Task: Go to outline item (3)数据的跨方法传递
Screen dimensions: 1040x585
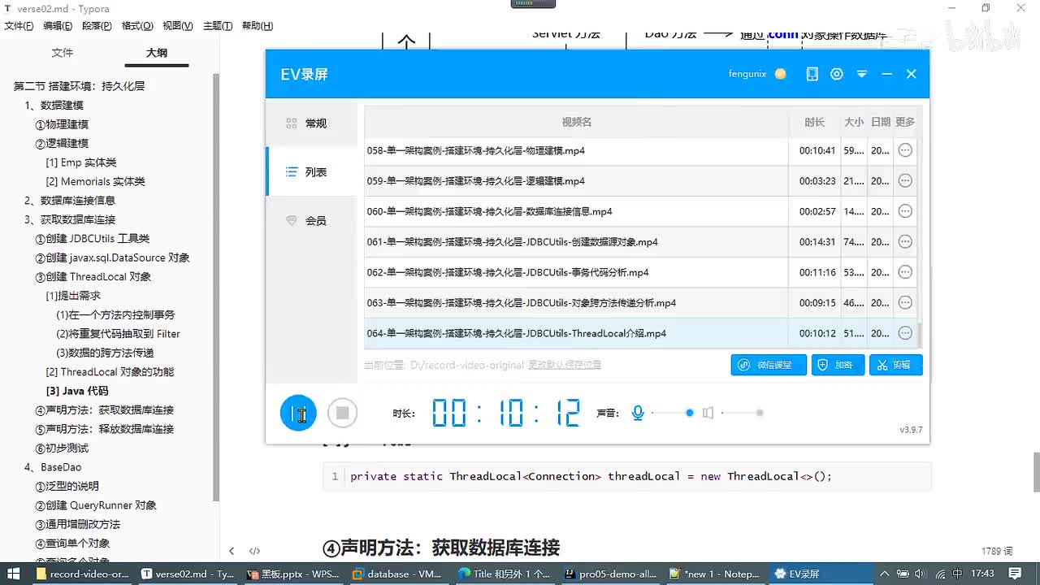Action: pyautogui.click(x=105, y=353)
